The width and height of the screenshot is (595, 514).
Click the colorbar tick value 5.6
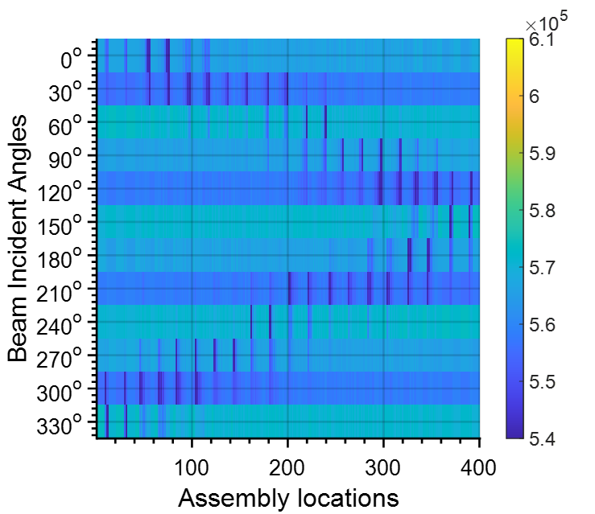[x=542, y=325]
